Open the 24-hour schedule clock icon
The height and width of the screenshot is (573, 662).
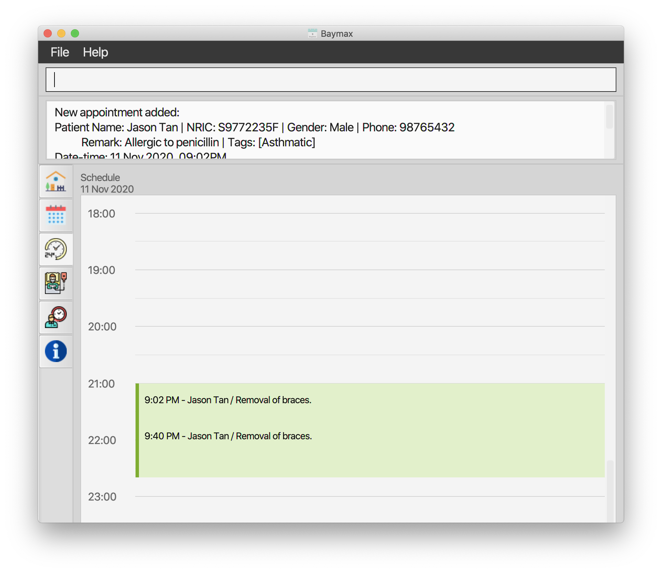click(x=56, y=249)
